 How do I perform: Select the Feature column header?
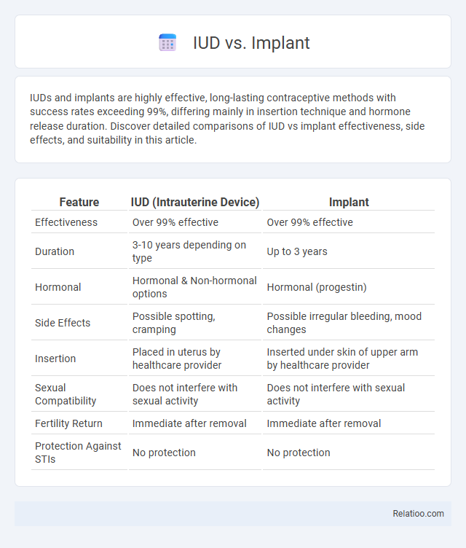point(79,202)
